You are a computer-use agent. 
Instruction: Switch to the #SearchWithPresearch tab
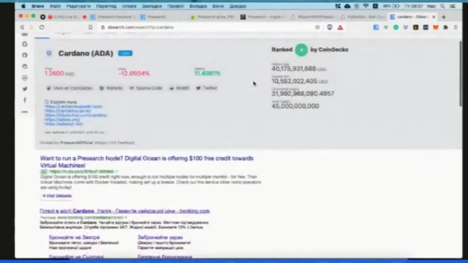click(x=314, y=17)
